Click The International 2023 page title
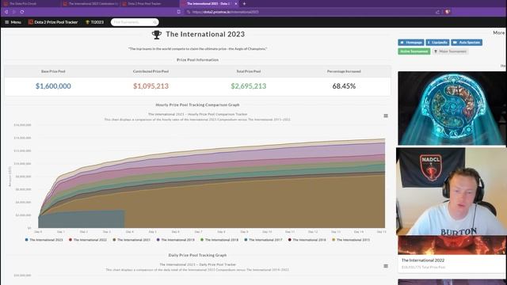507x285 pixels. click(205, 34)
